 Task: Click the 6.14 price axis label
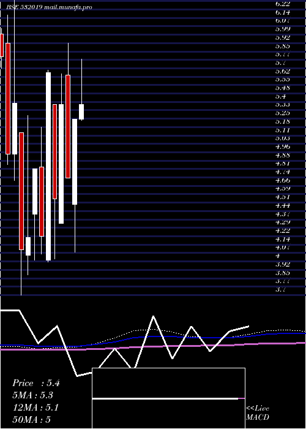pyautogui.click(x=283, y=12)
